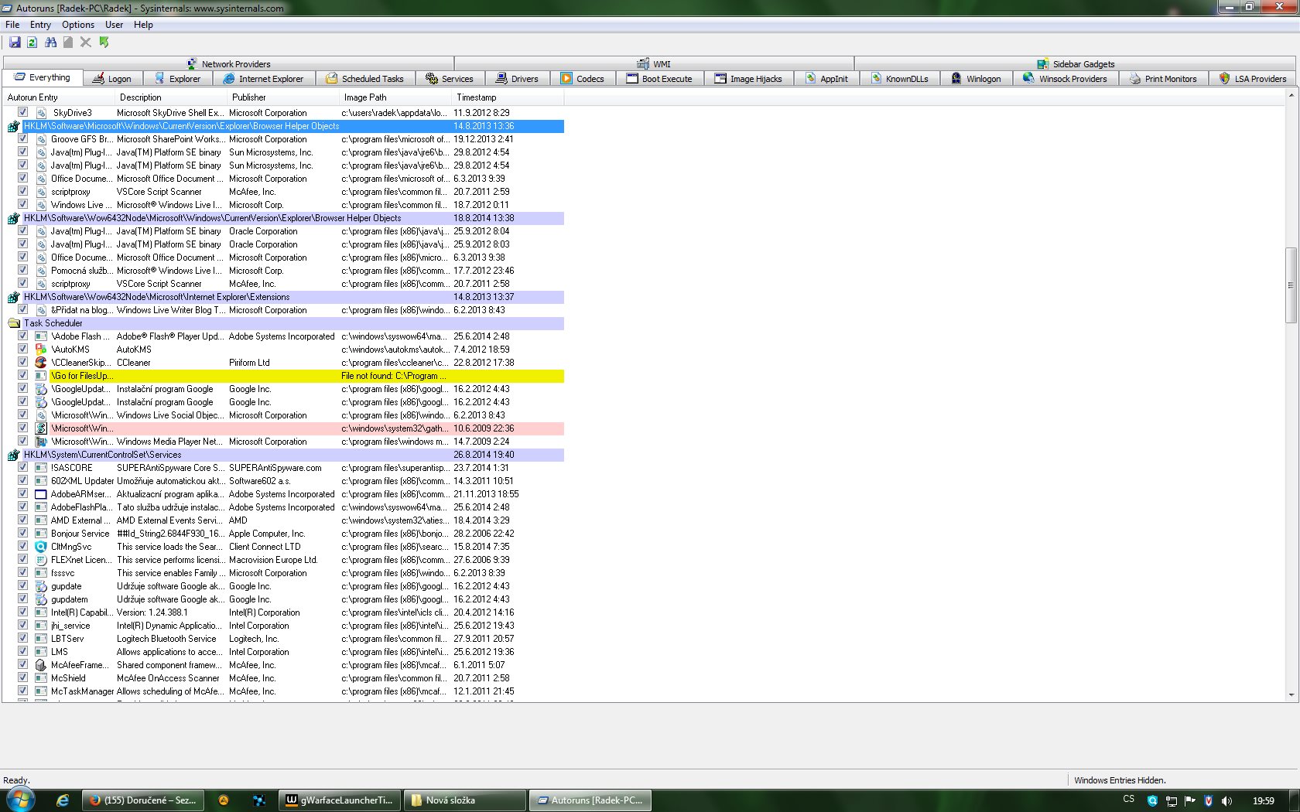Uncheck the \Go for FilesUp... checkbox

(x=23, y=376)
